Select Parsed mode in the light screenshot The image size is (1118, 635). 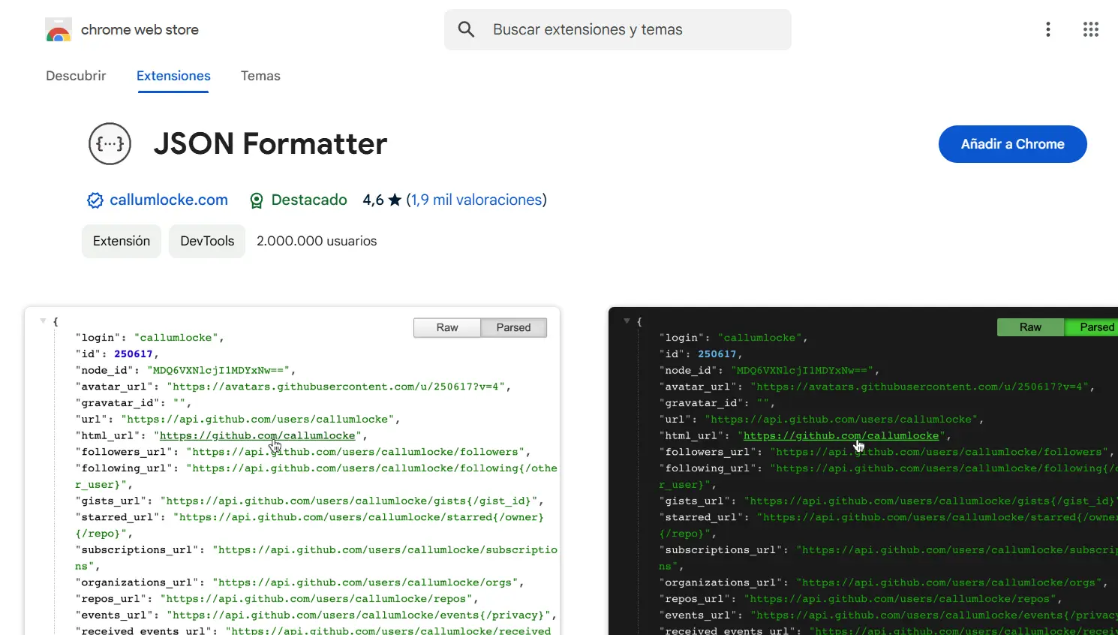coord(513,327)
